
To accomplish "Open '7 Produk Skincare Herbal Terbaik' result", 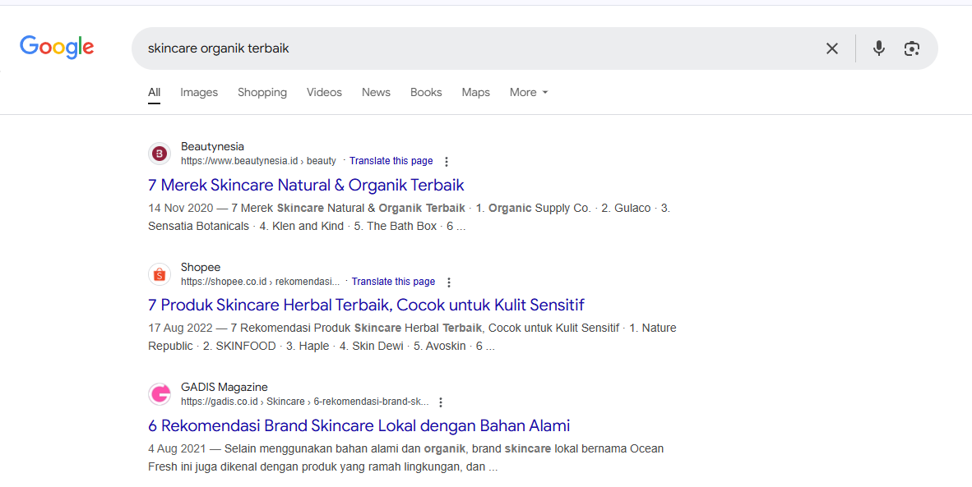I will tap(367, 305).
